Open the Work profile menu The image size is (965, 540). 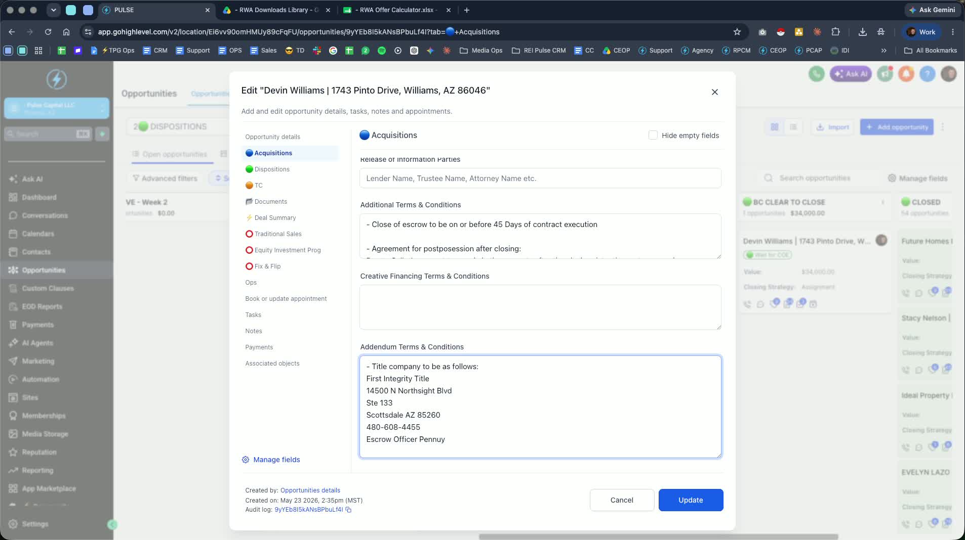point(921,32)
